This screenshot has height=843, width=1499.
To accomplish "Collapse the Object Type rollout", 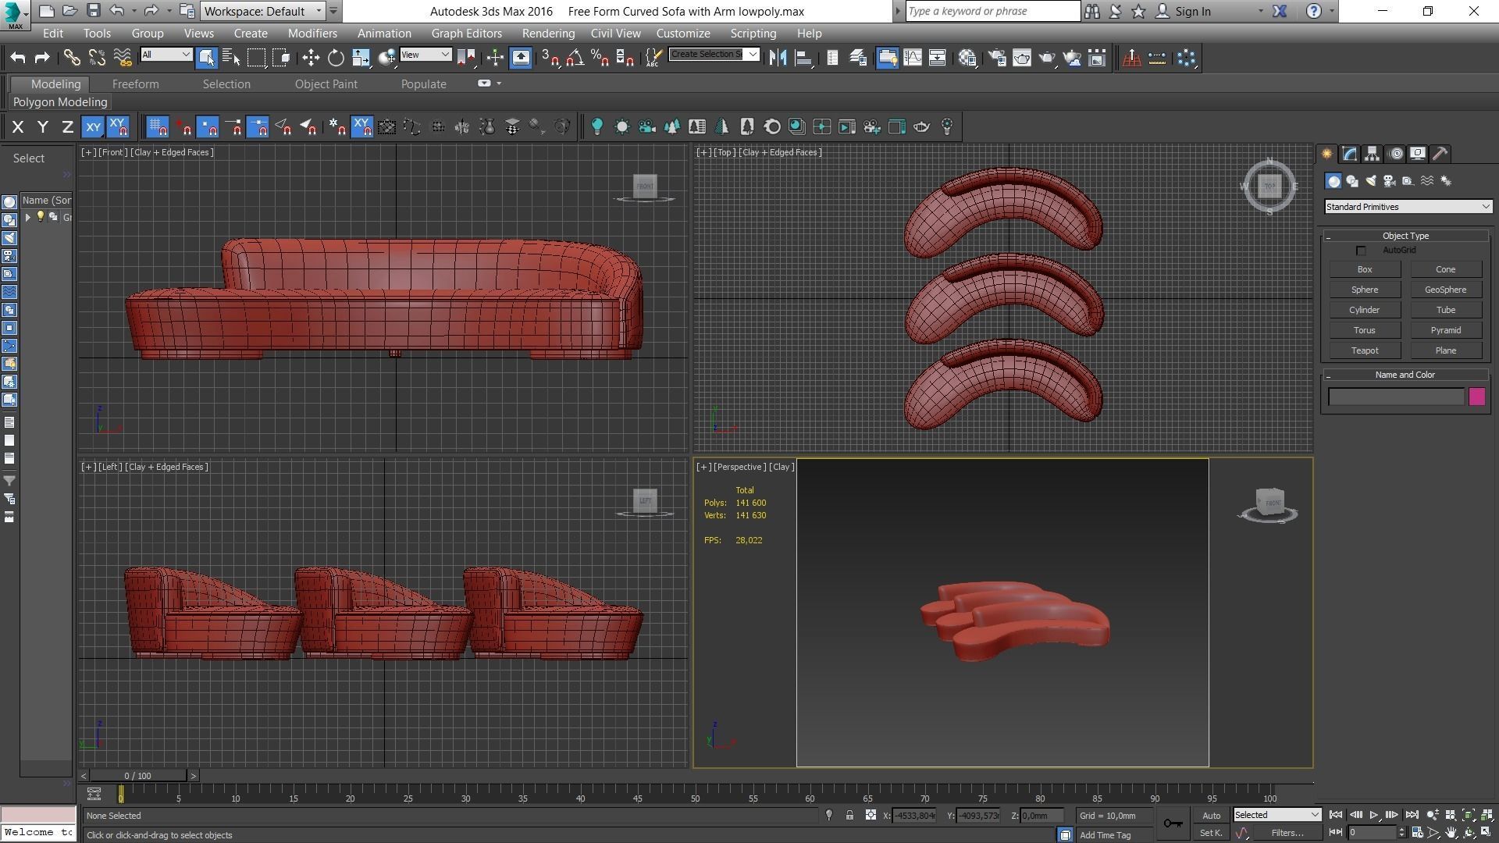I will 1405,236.
